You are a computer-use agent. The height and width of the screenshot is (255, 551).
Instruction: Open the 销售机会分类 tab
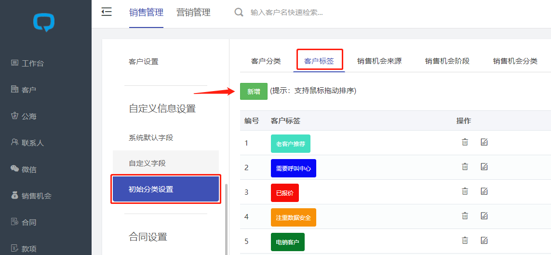(515, 61)
